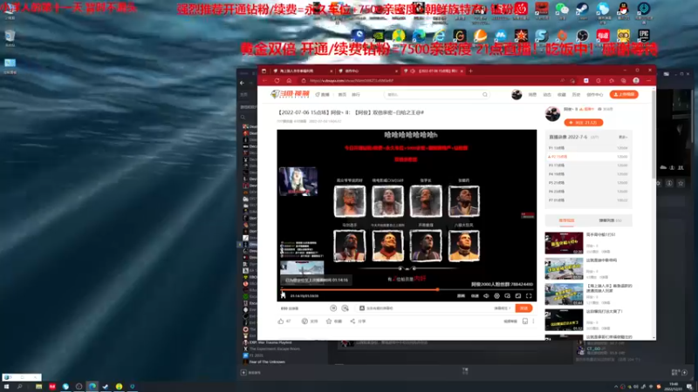Switch to the 弹幕列表 tab
This screenshot has width=698, height=392.
610,220
